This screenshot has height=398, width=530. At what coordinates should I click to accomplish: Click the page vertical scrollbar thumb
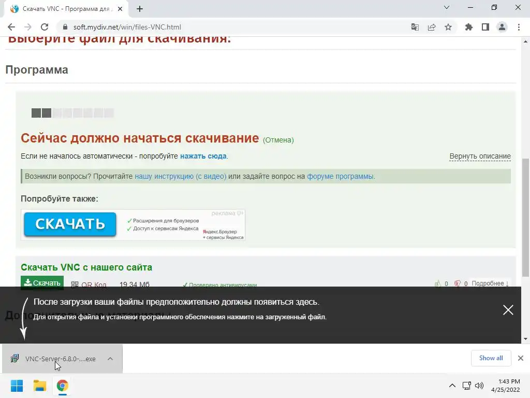[525, 217]
